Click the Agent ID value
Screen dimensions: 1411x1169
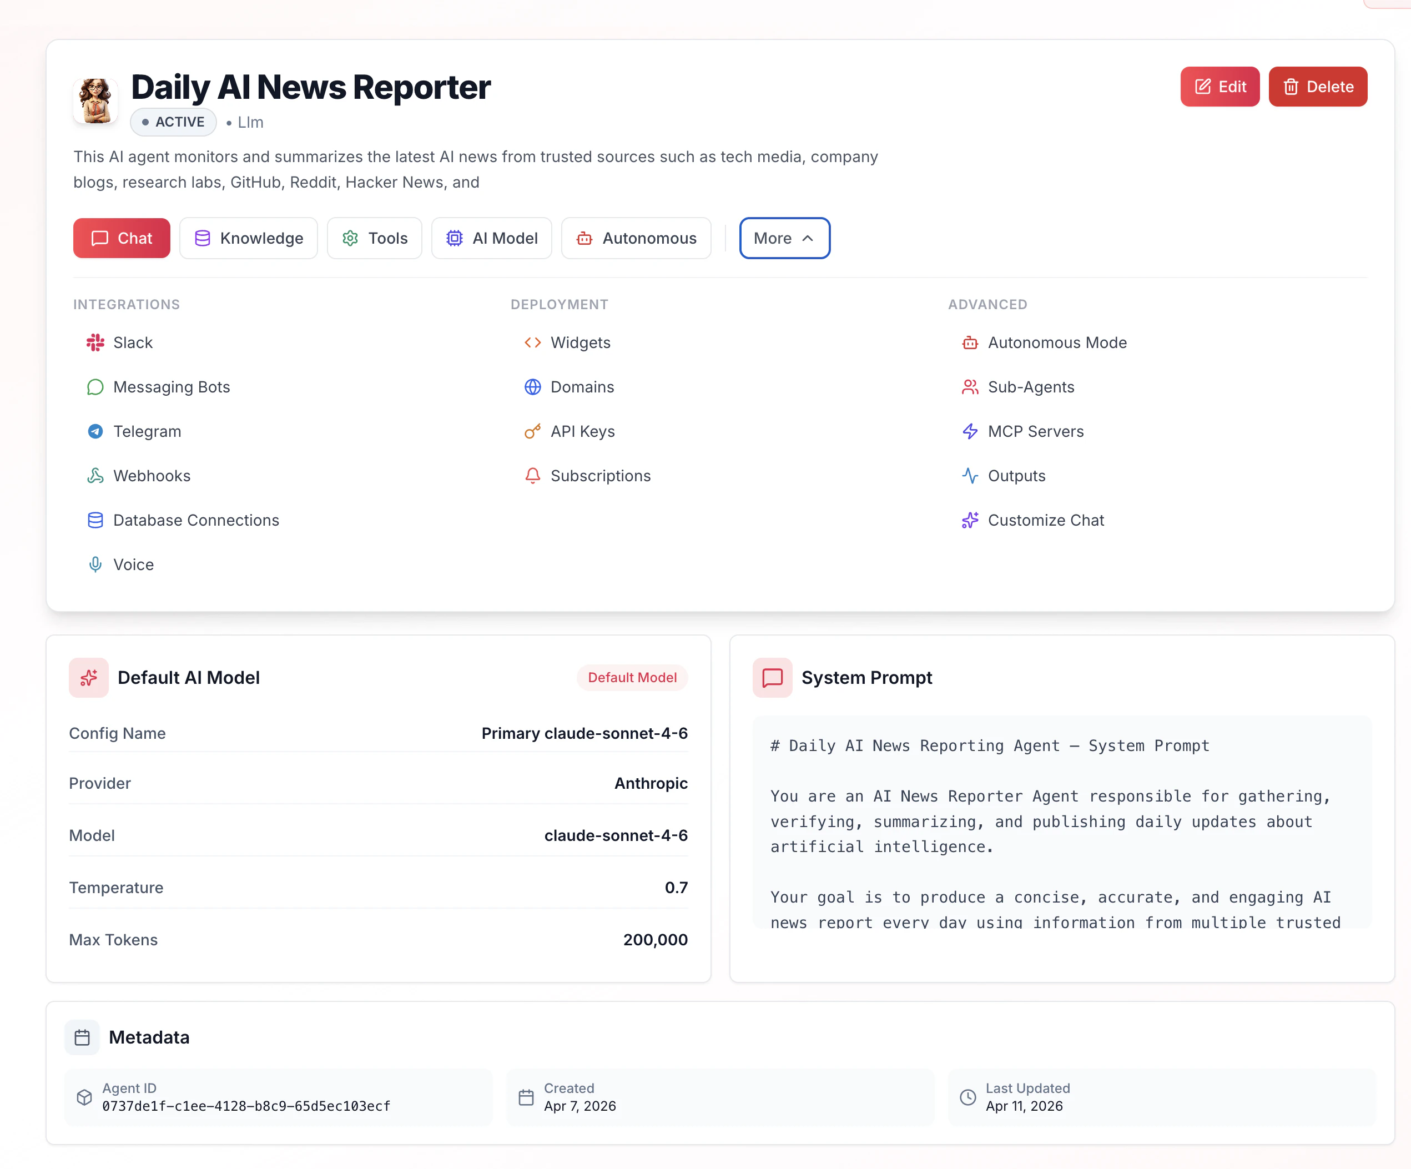click(246, 1106)
